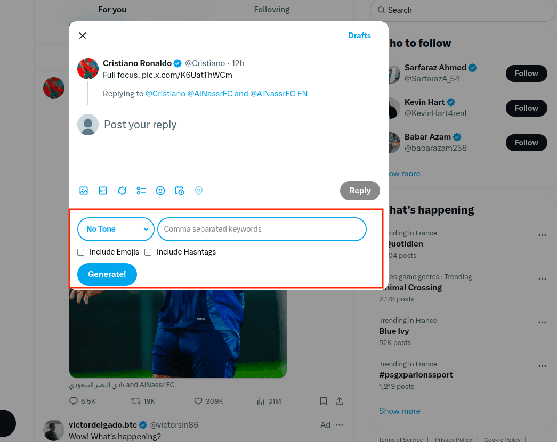Schedule the reply with the calendar icon

pos(180,190)
